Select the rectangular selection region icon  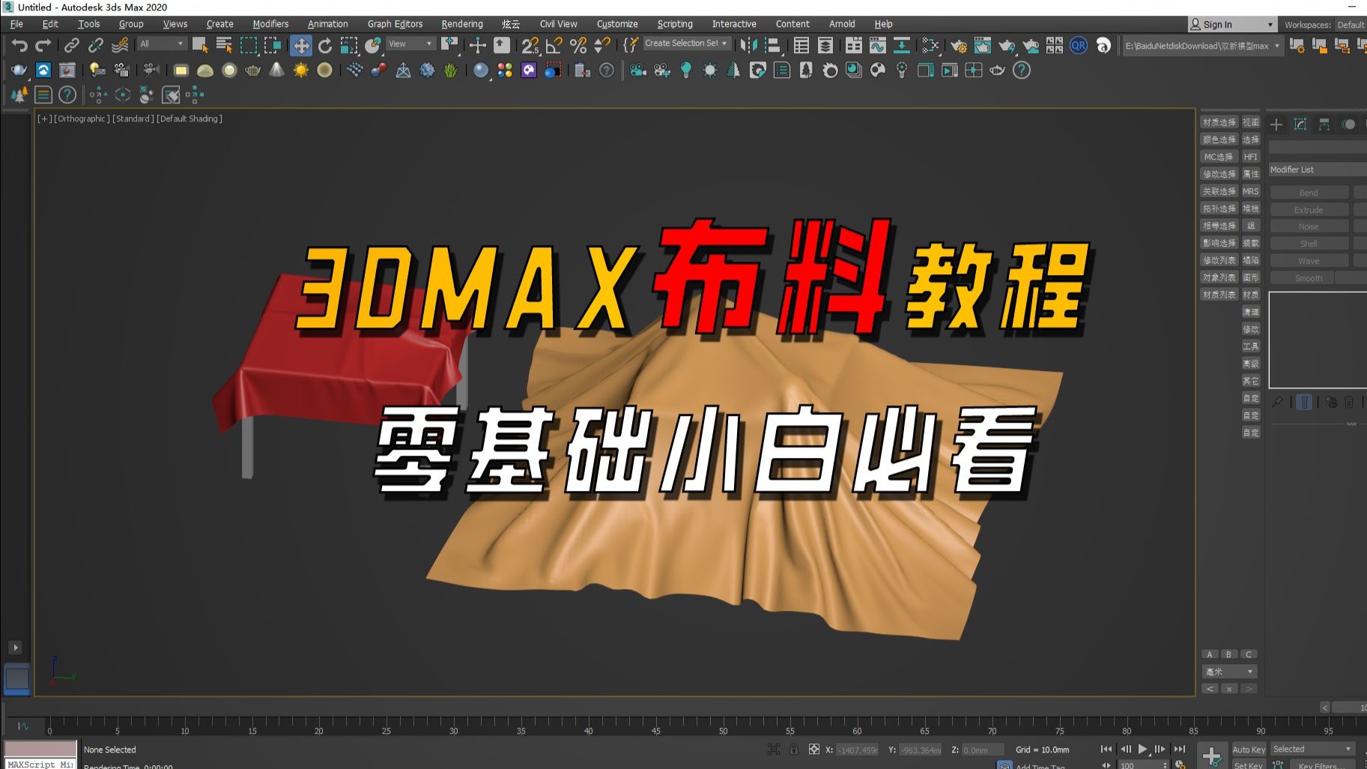click(249, 45)
